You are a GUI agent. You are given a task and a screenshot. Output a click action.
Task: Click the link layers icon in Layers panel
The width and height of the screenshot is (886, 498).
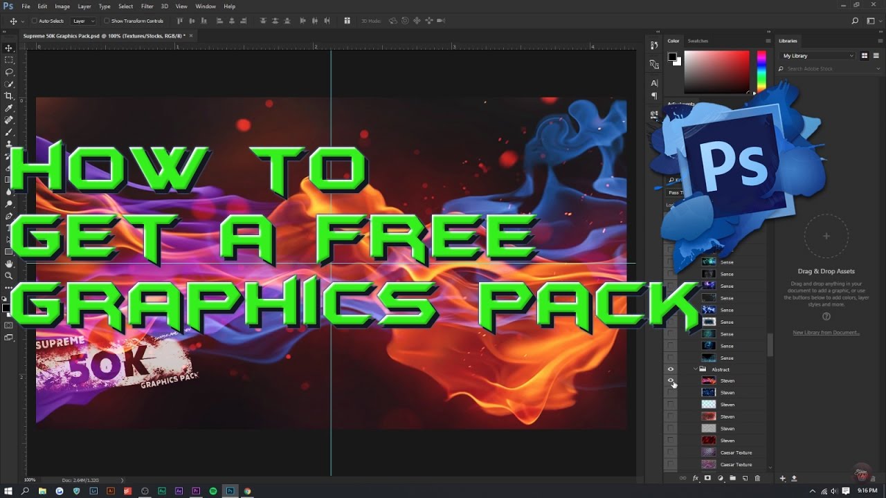tap(683, 478)
